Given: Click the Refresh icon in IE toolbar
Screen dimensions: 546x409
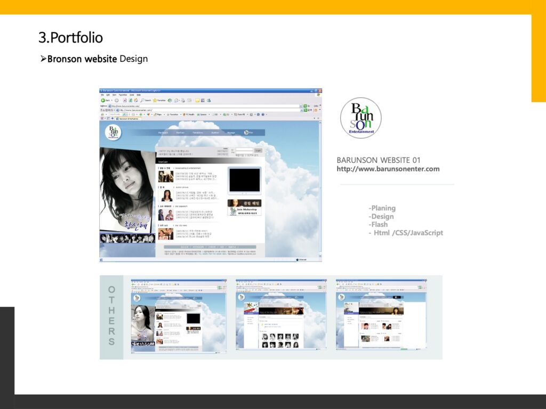Looking at the screenshot, I should tap(130, 100).
